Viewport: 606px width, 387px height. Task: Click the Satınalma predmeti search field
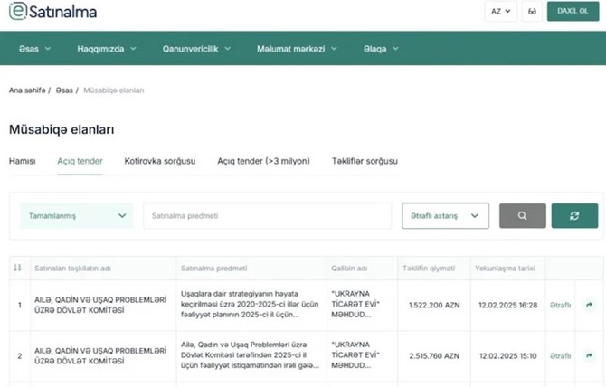[x=268, y=216]
